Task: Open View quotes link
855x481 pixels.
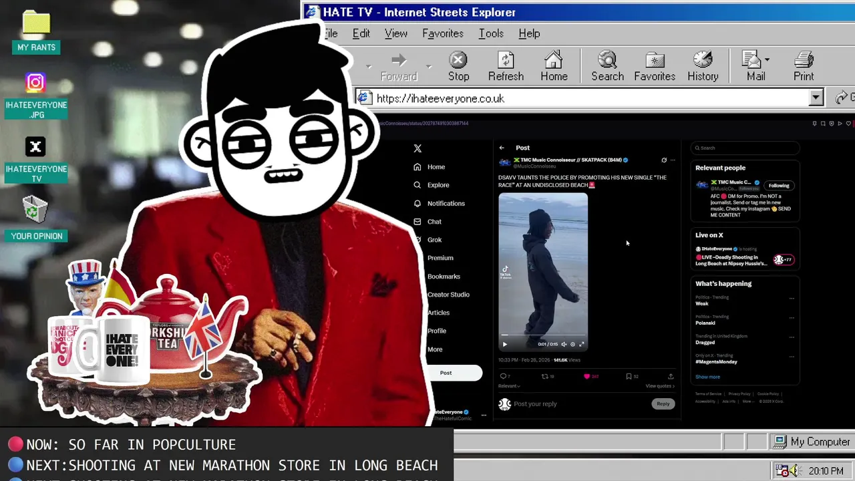Action: pos(660,386)
